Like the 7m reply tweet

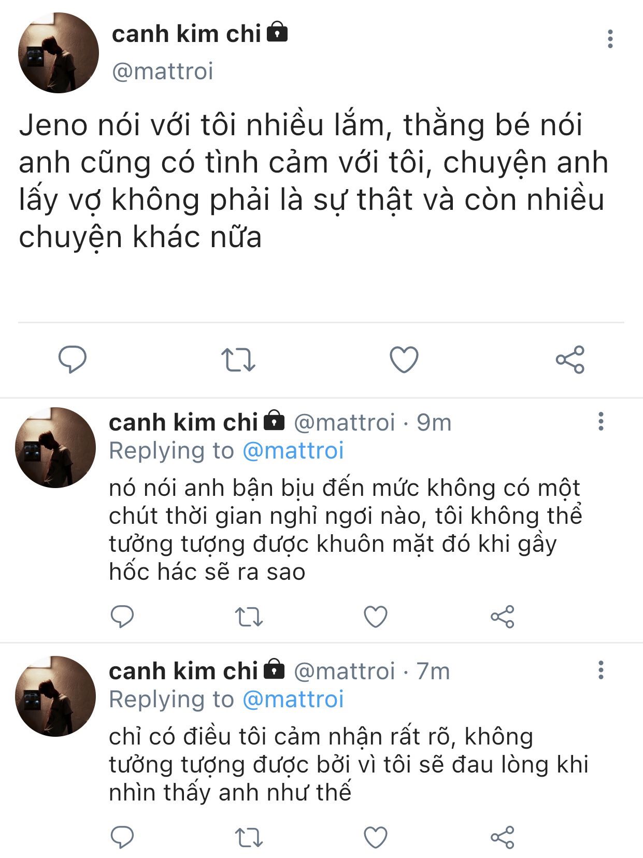click(x=376, y=837)
